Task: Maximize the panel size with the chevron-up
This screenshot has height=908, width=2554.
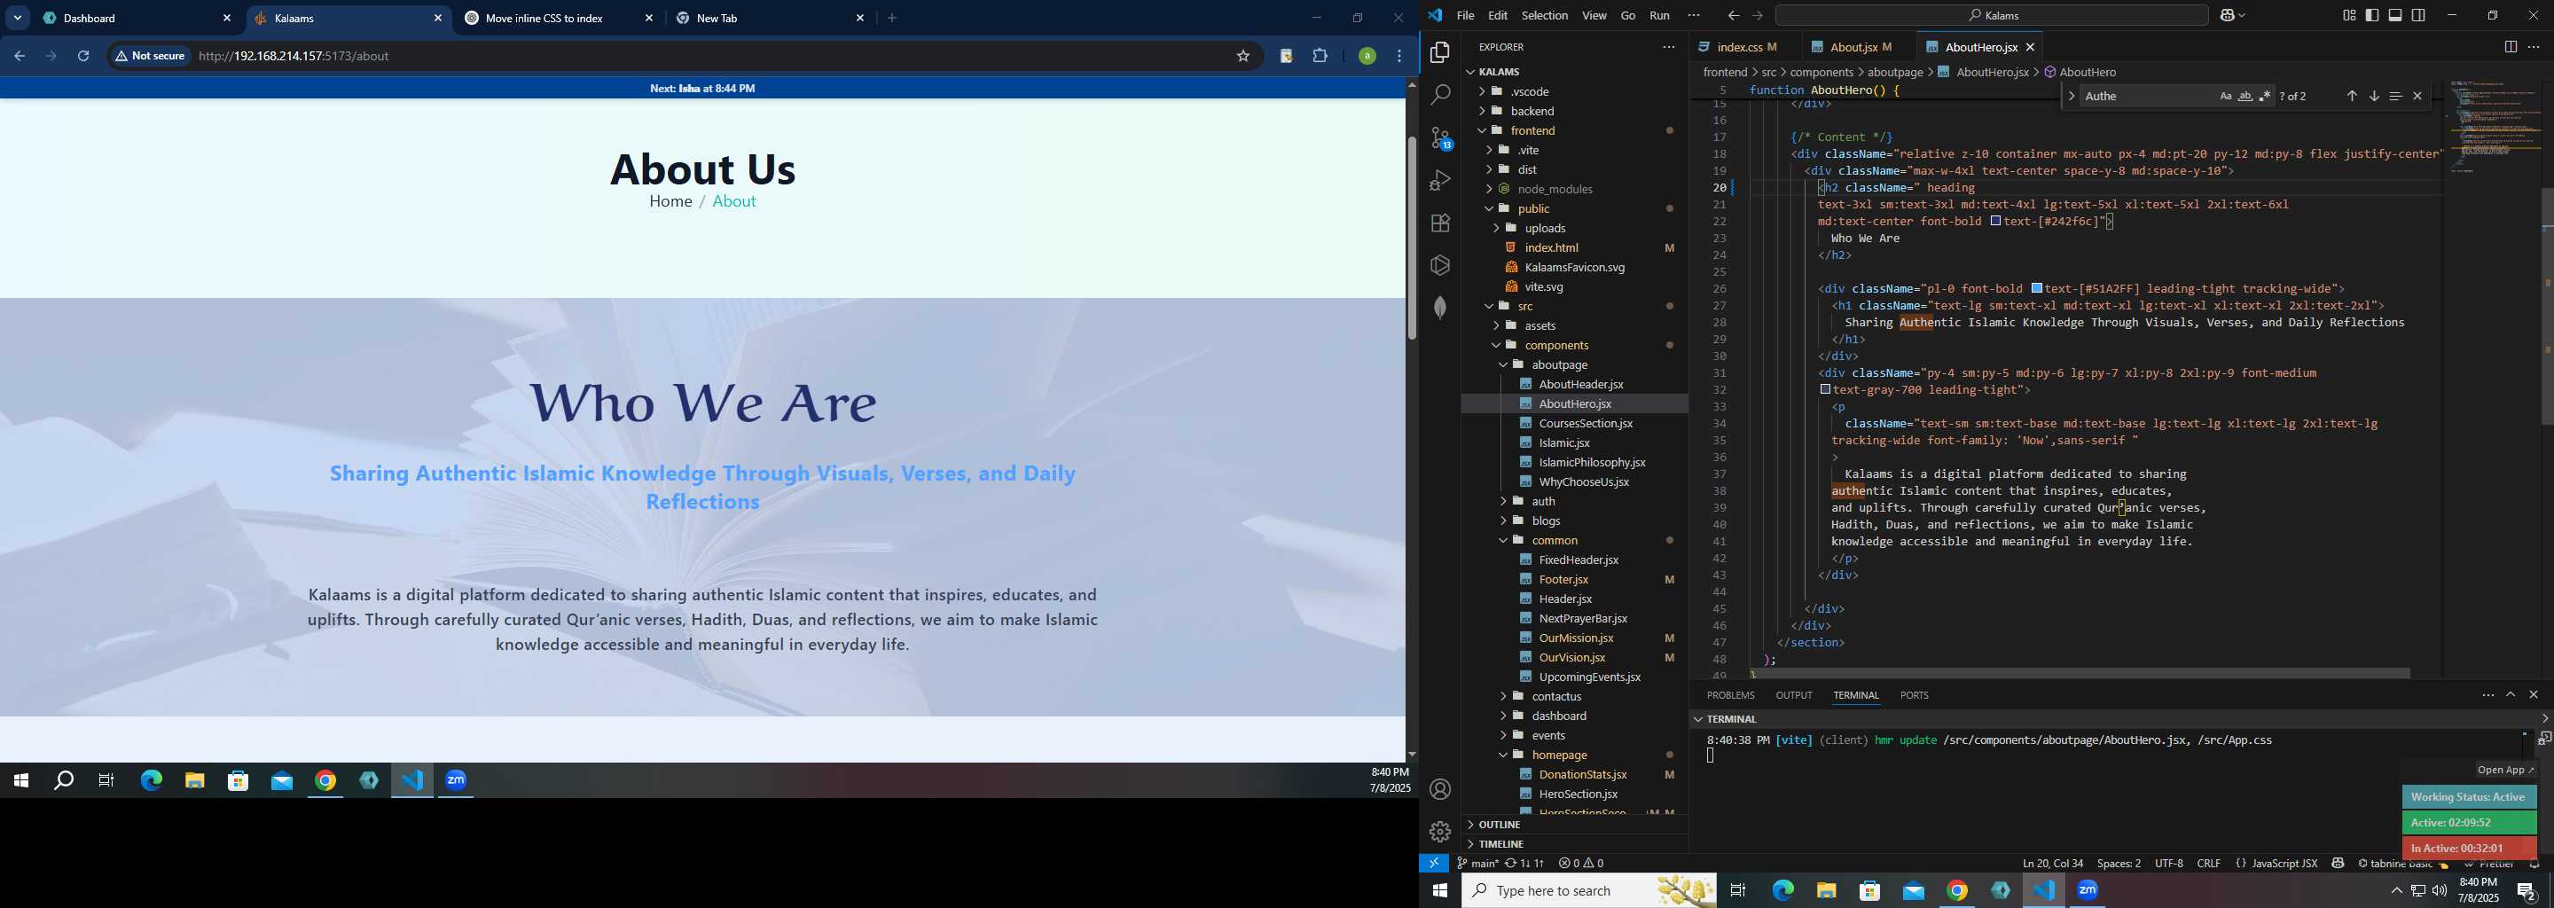Action: pos(2511,695)
